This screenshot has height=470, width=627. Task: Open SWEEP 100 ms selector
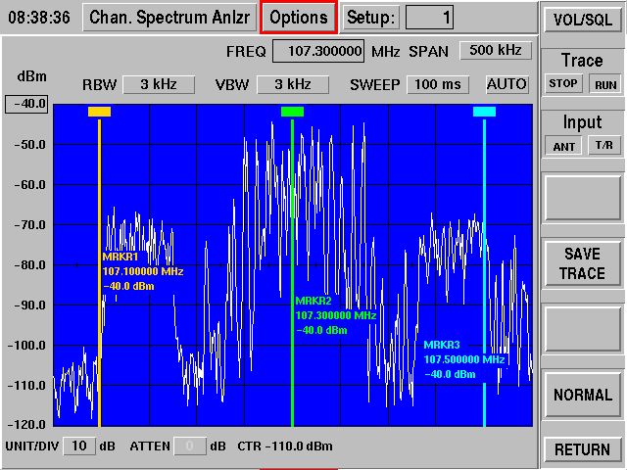coord(438,84)
